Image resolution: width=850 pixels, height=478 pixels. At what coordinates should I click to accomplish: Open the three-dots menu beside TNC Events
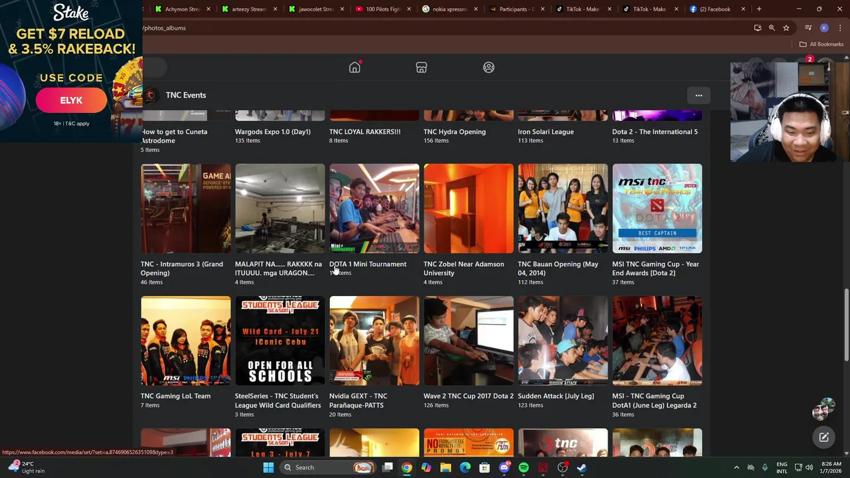(x=699, y=96)
